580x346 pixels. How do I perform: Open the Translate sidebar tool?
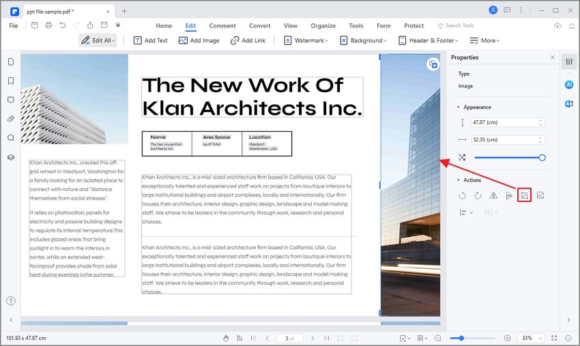pyautogui.click(x=569, y=104)
